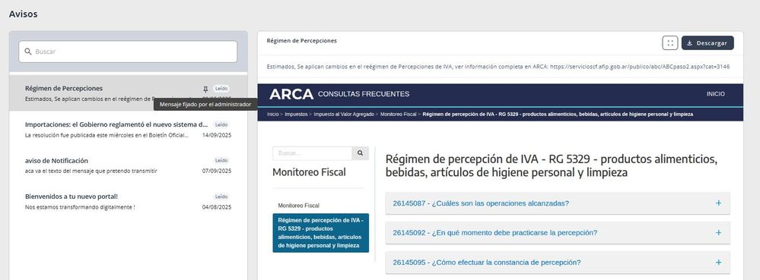Select highlighted Régimen de percepción de IVA sidebar item
The height and width of the screenshot is (280, 760).
[x=320, y=233]
